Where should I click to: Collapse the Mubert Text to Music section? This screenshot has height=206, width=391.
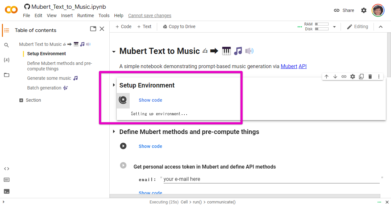(114, 52)
